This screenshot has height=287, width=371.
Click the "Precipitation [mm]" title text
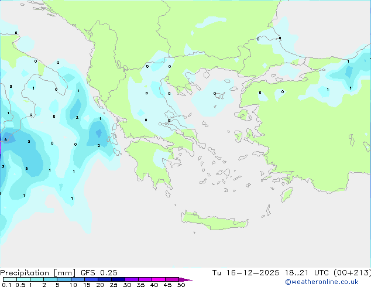point(38,273)
